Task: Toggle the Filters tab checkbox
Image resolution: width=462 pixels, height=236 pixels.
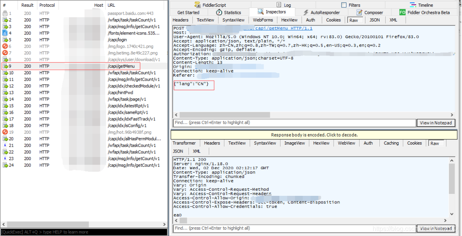Action: [344, 5]
